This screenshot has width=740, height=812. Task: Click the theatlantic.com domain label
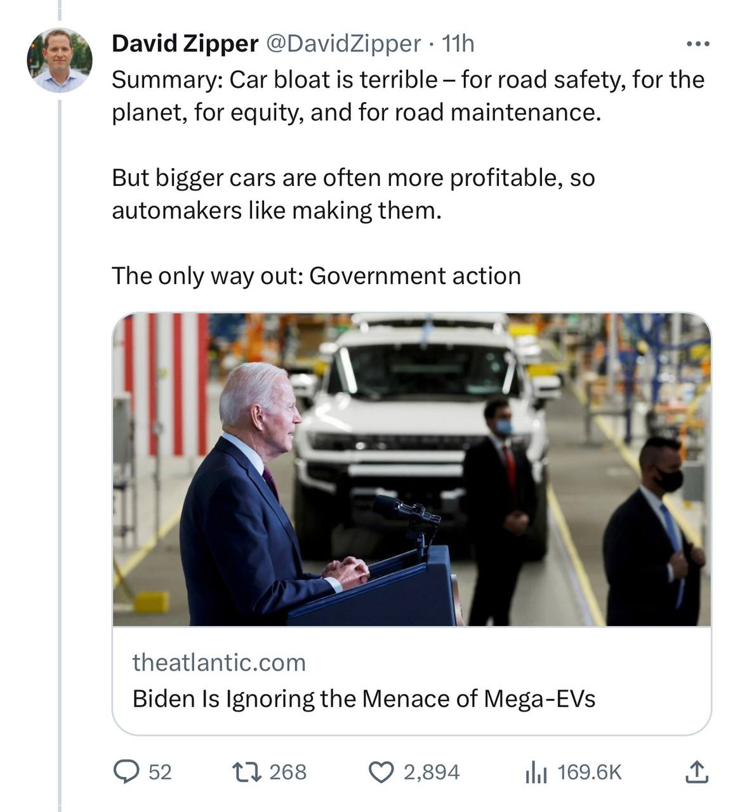219,662
